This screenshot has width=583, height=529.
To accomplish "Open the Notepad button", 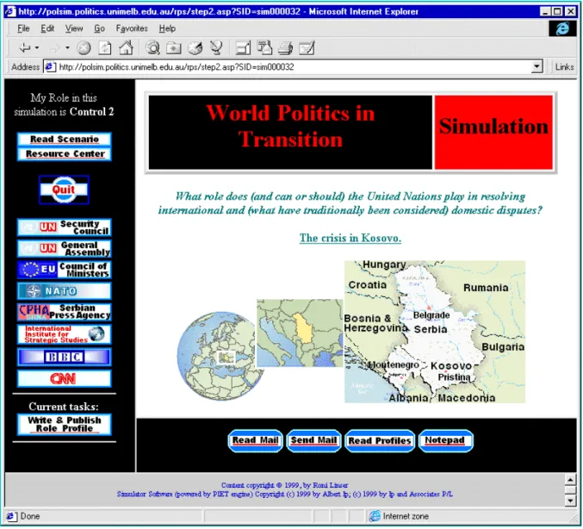I will [446, 441].
